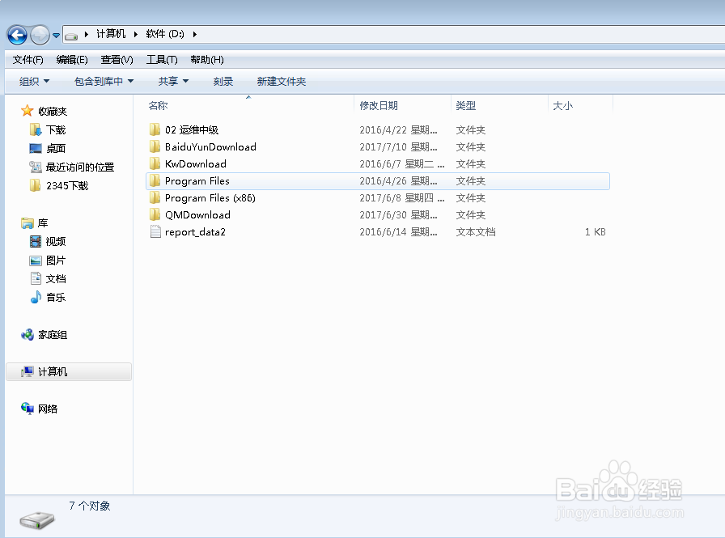
Task: Expand the 包含到库中 dropdown
Action: click(x=97, y=81)
